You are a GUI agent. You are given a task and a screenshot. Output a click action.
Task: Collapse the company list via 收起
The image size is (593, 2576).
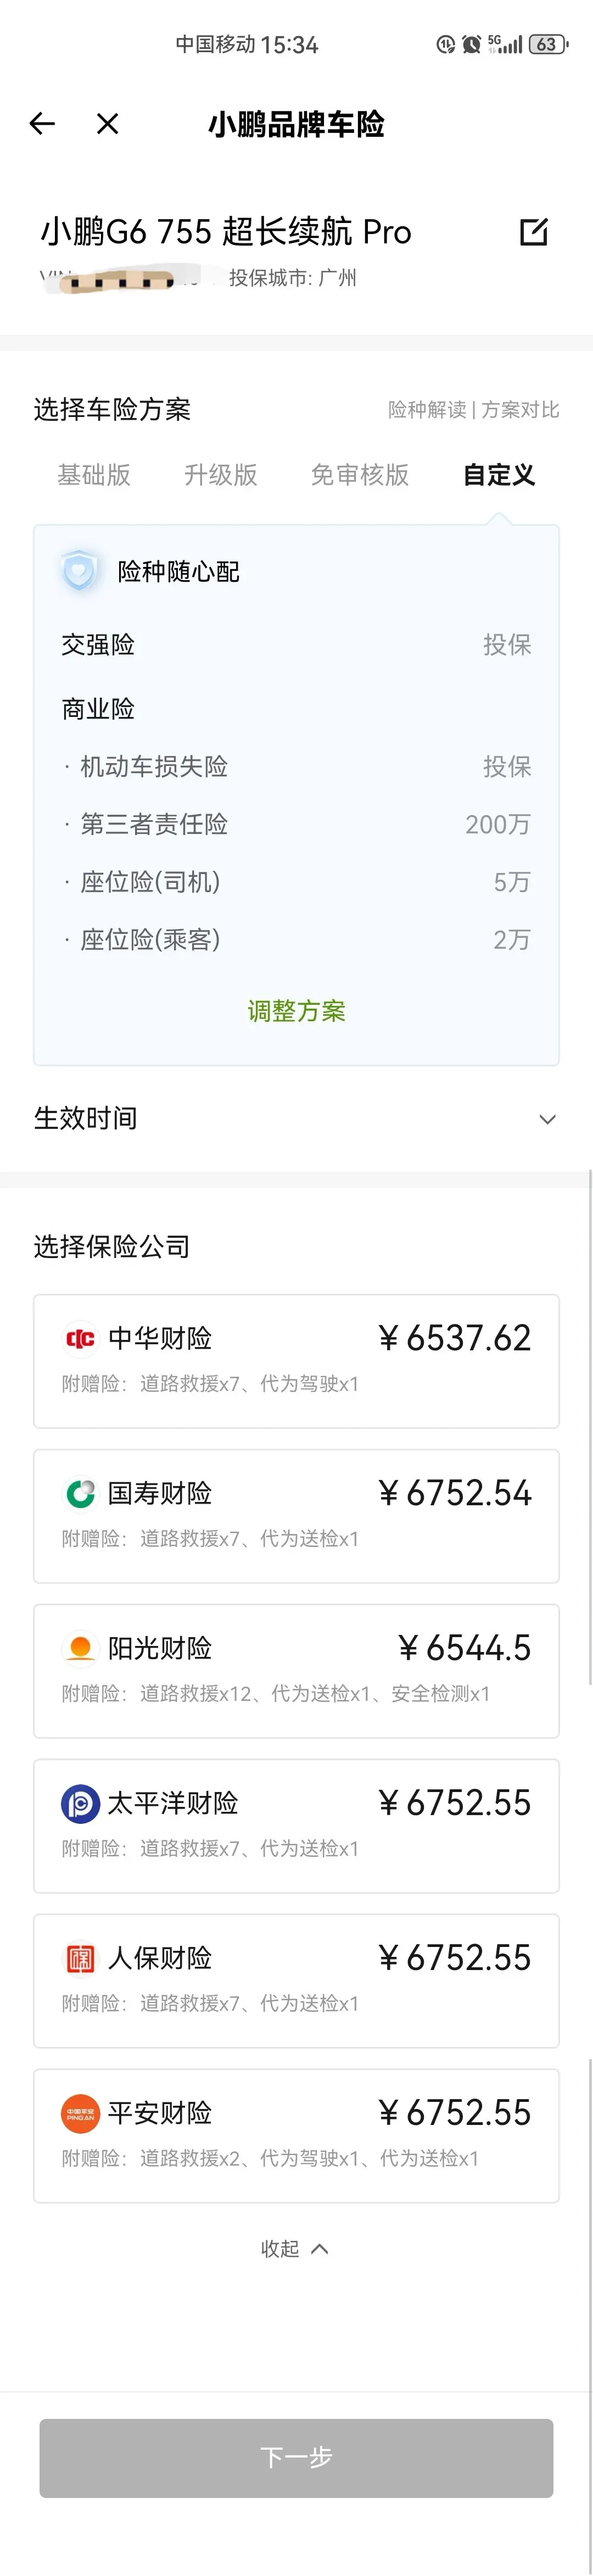[x=294, y=2249]
